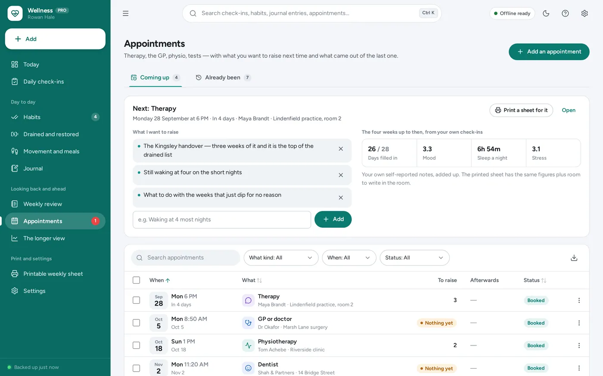Tick checkbox for Nov 2 Dentist row
Viewport: 603px width, 376px height.
(x=137, y=368)
